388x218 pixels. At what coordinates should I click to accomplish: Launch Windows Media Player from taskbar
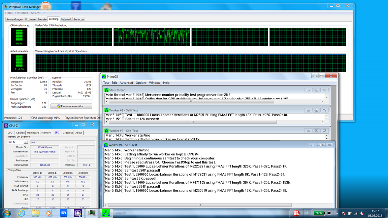pos(49,213)
